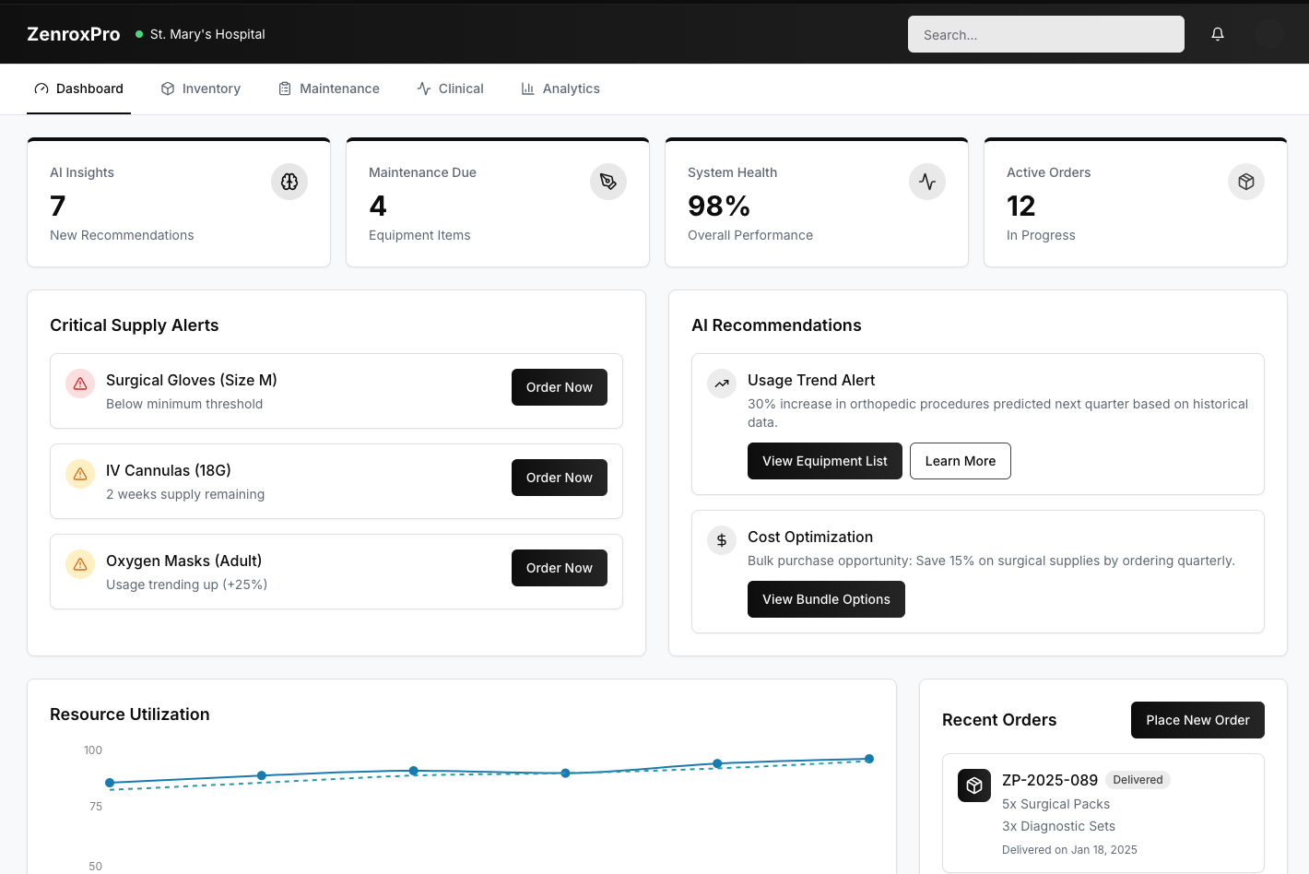Select the Clinical tab
Image resolution: width=1309 pixels, height=874 pixels.
click(451, 89)
